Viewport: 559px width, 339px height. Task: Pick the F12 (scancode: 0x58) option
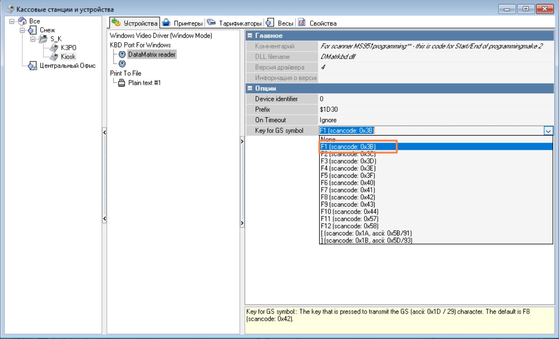pyautogui.click(x=349, y=226)
